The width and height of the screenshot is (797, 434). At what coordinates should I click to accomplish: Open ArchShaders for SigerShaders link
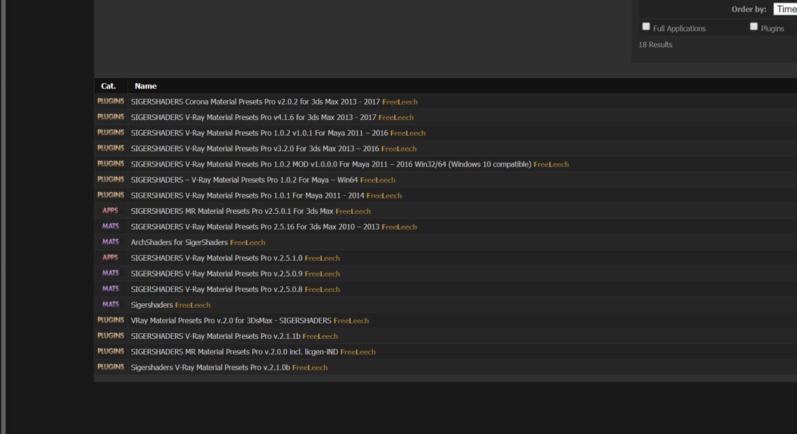tap(179, 242)
